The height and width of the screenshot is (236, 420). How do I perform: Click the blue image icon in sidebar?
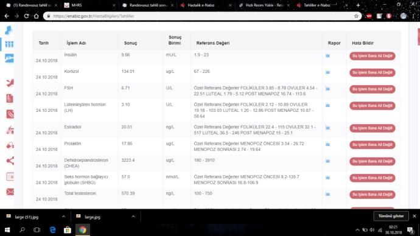point(9,58)
